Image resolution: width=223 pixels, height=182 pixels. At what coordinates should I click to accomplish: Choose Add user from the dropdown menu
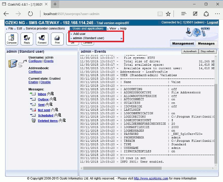(x=79, y=34)
